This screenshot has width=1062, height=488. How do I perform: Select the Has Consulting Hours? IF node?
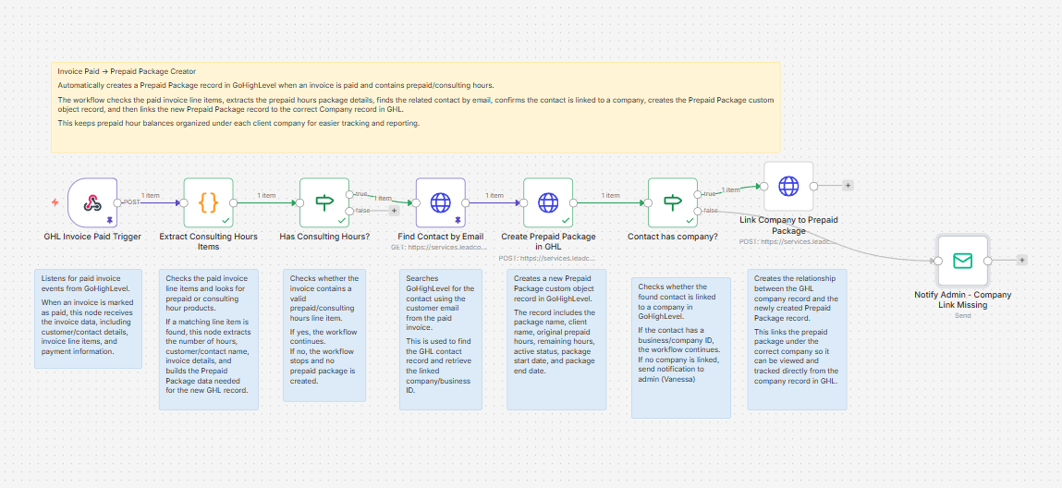click(x=324, y=202)
